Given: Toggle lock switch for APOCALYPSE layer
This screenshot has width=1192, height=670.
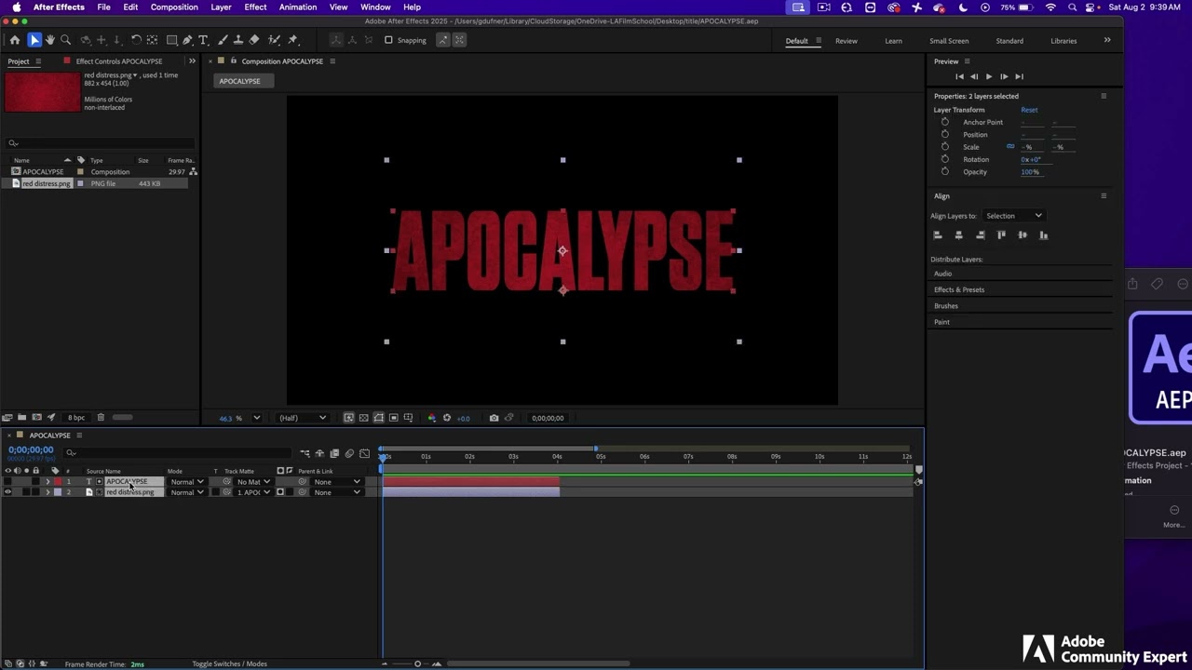Looking at the screenshot, I should [x=35, y=481].
